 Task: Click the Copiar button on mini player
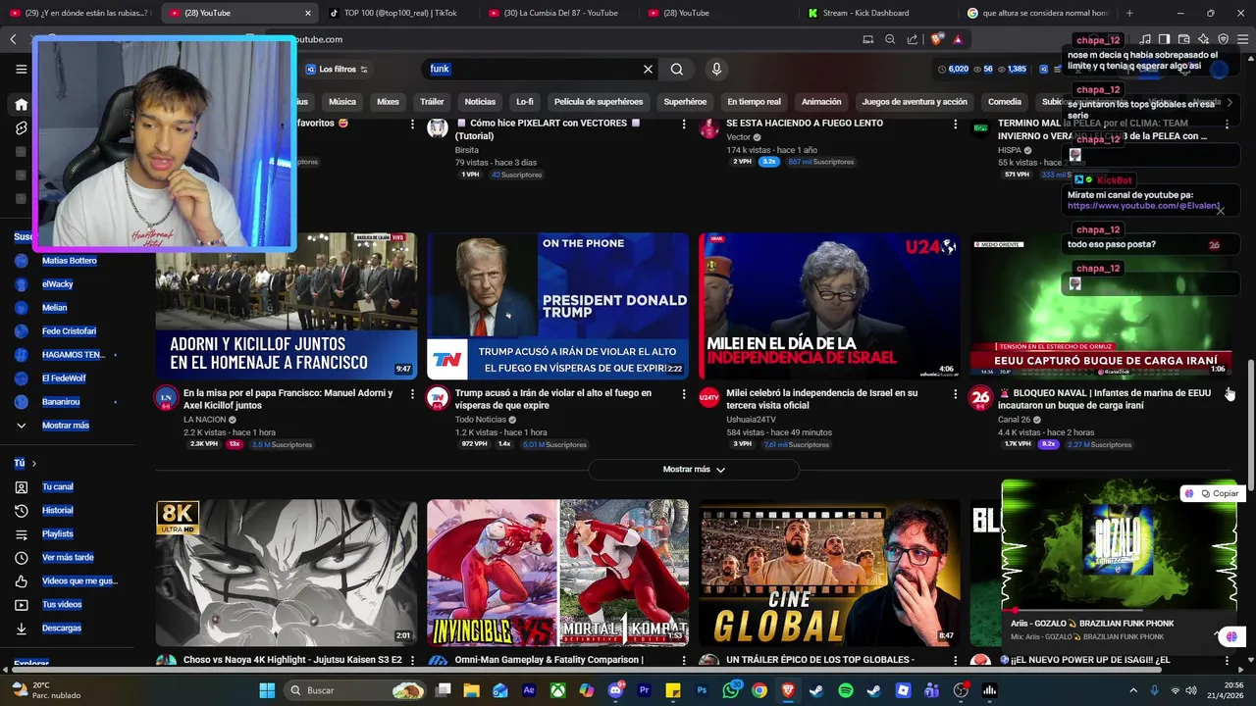(1220, 493)
